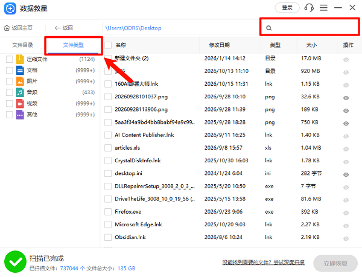Preview the 5aa3f34a9bd4 png eye icon
362x277 pixels.
click(x=346, y=124)
